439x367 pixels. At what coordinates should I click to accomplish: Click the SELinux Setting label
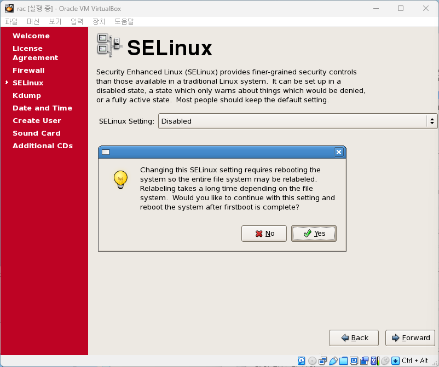(x=126, y=121)
